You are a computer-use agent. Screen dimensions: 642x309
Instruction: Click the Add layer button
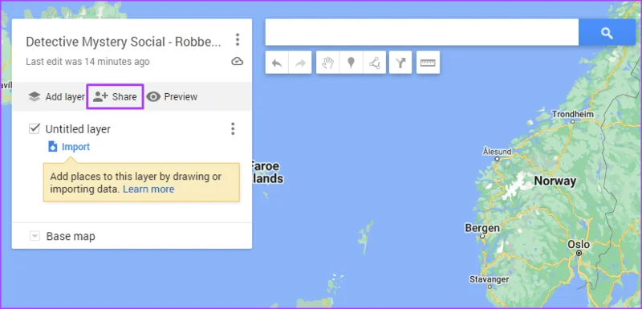(56, 97)
